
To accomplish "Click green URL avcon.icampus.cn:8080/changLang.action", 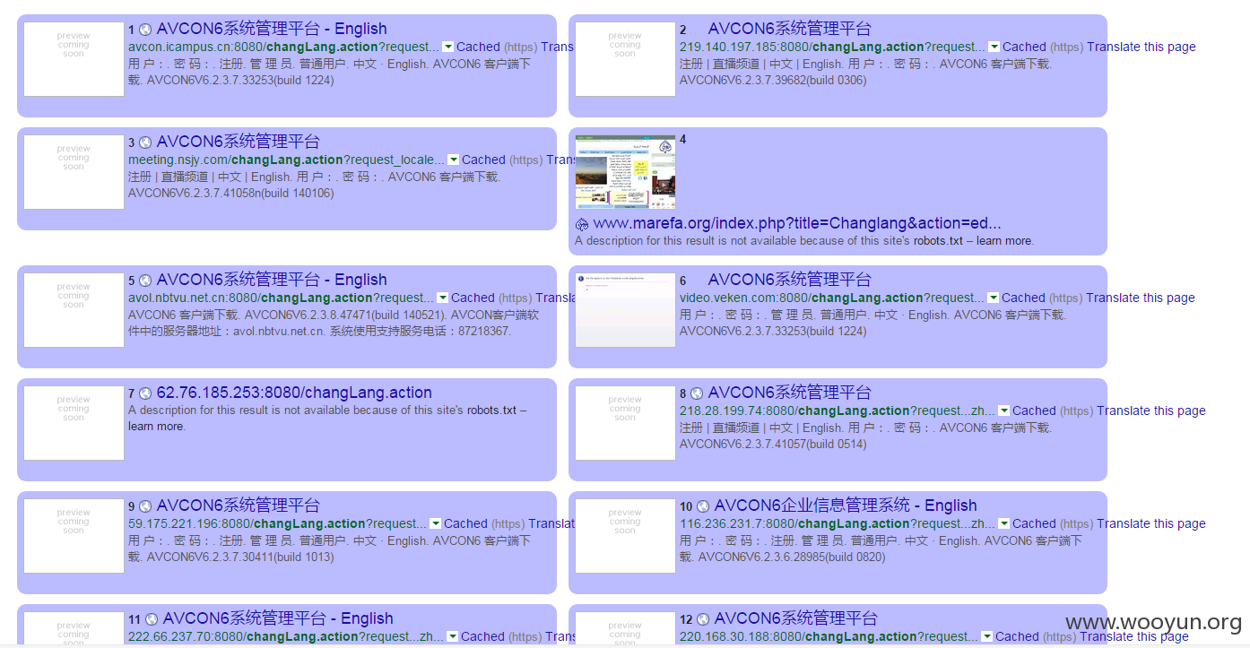I will pyautogui.click(x=284, y=47).
